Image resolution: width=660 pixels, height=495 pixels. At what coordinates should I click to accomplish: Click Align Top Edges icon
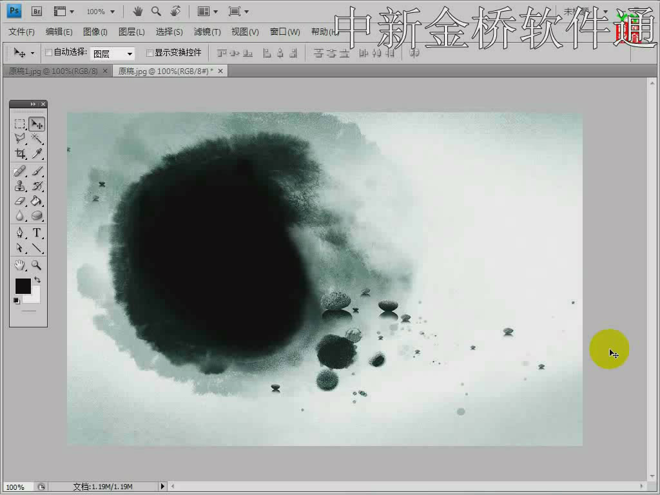(x=222, y=53)
